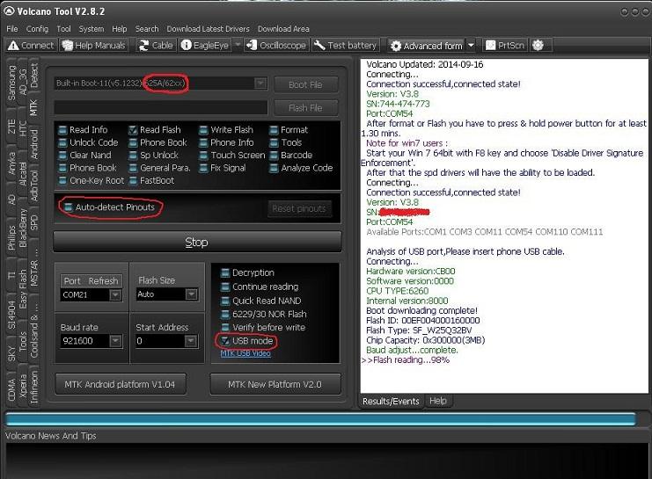Open the Config menu
Viewport: 652px width, 479px height.
coord(37,29)
